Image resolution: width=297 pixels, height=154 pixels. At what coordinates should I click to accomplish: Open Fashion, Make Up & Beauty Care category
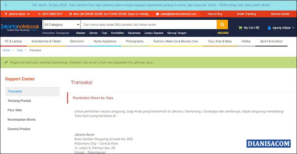(175, 41)
